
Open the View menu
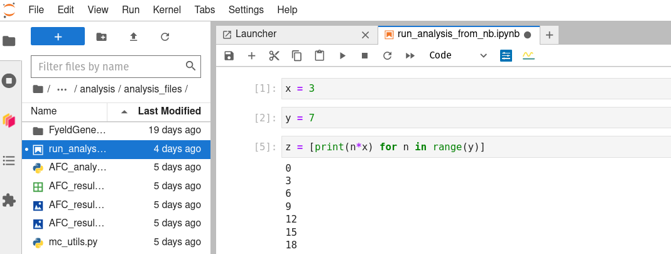pyautogui.click(x=98, y=9)
